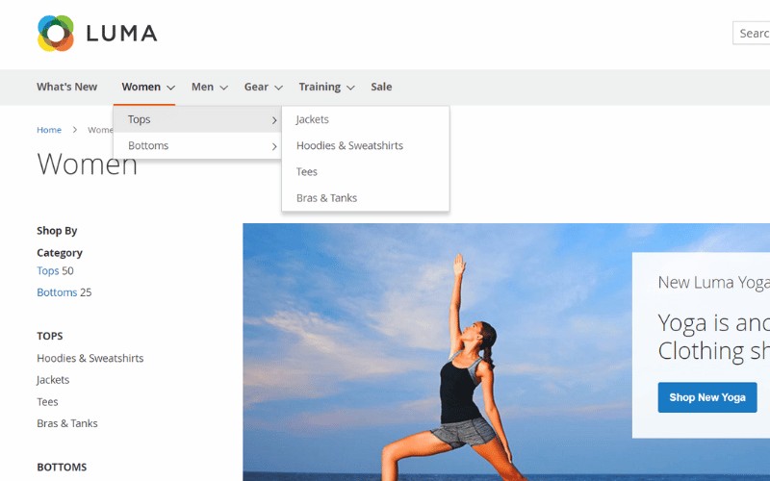The height and width of the screenshot is (481, 770).
Task: Select Bottoms in the Women dropdown
Action: coord(197,146)
